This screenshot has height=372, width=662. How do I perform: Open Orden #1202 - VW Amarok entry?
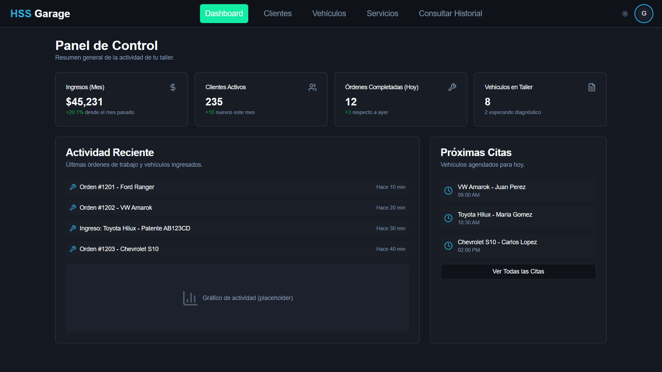(x=116, y=208)
